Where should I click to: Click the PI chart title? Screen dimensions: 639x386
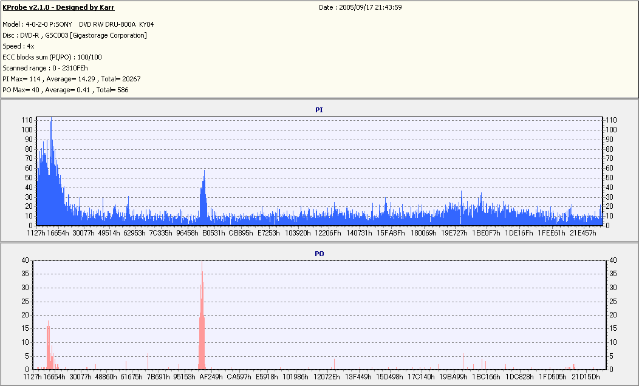tap(319, 110)
